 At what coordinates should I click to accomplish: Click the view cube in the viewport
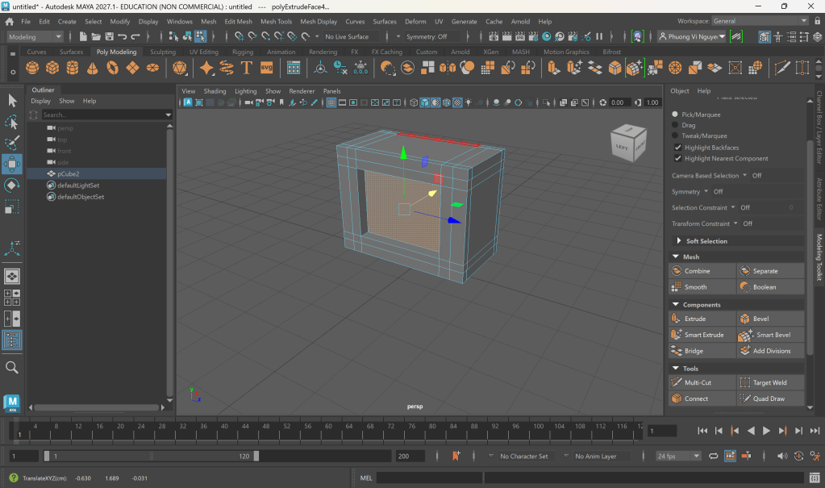[x=628, y=144]
